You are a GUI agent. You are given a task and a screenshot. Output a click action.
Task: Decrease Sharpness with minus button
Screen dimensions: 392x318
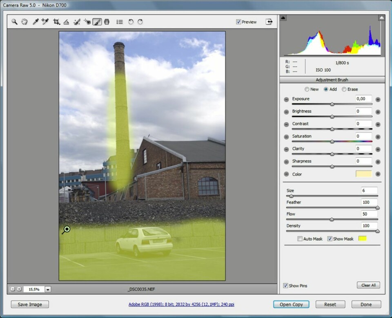pos(286,162)
